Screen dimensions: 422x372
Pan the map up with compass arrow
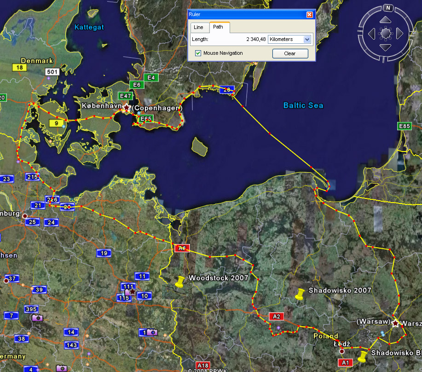pos(386,21)
